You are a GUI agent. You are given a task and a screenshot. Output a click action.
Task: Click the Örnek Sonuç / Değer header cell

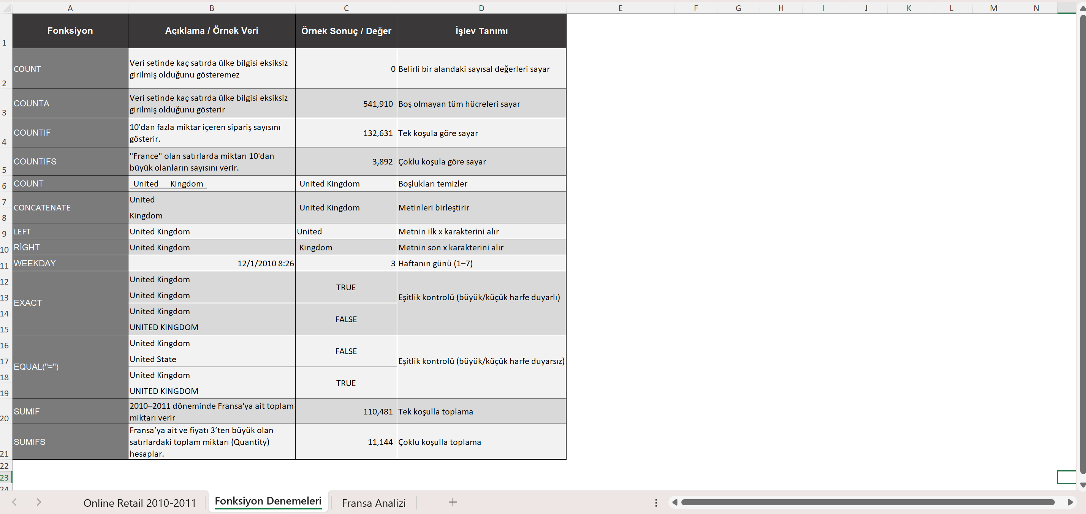pos(346,31)
